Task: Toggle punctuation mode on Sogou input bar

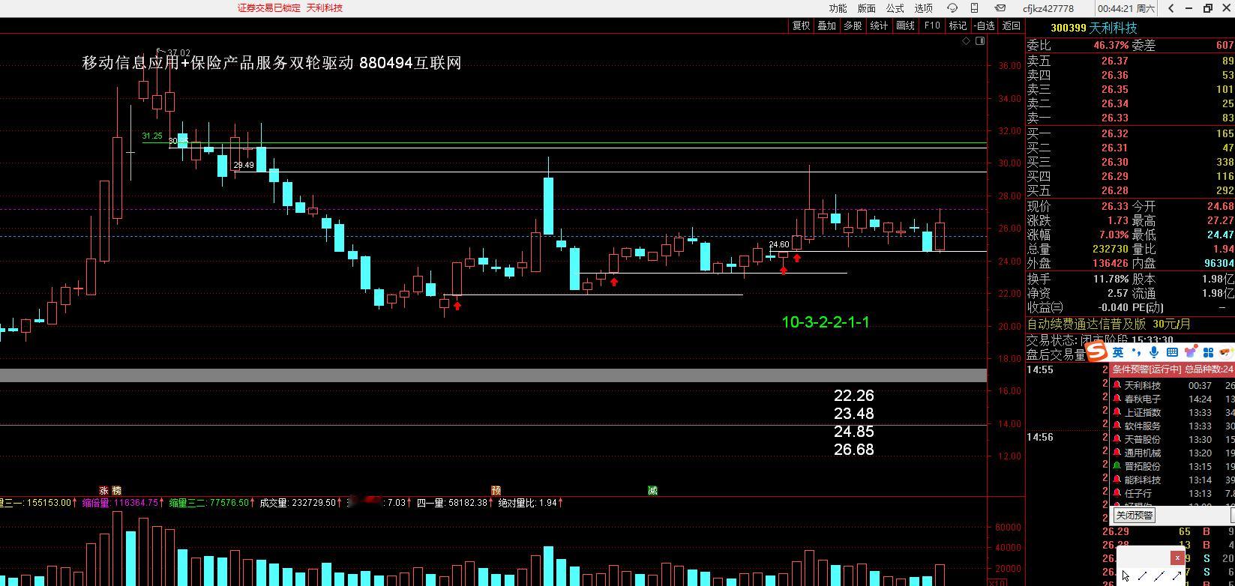Action: click(1137, 352)
